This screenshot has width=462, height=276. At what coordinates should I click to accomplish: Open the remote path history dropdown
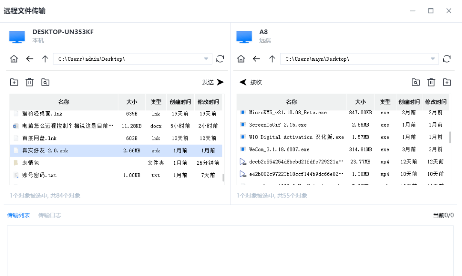(433, 59)
